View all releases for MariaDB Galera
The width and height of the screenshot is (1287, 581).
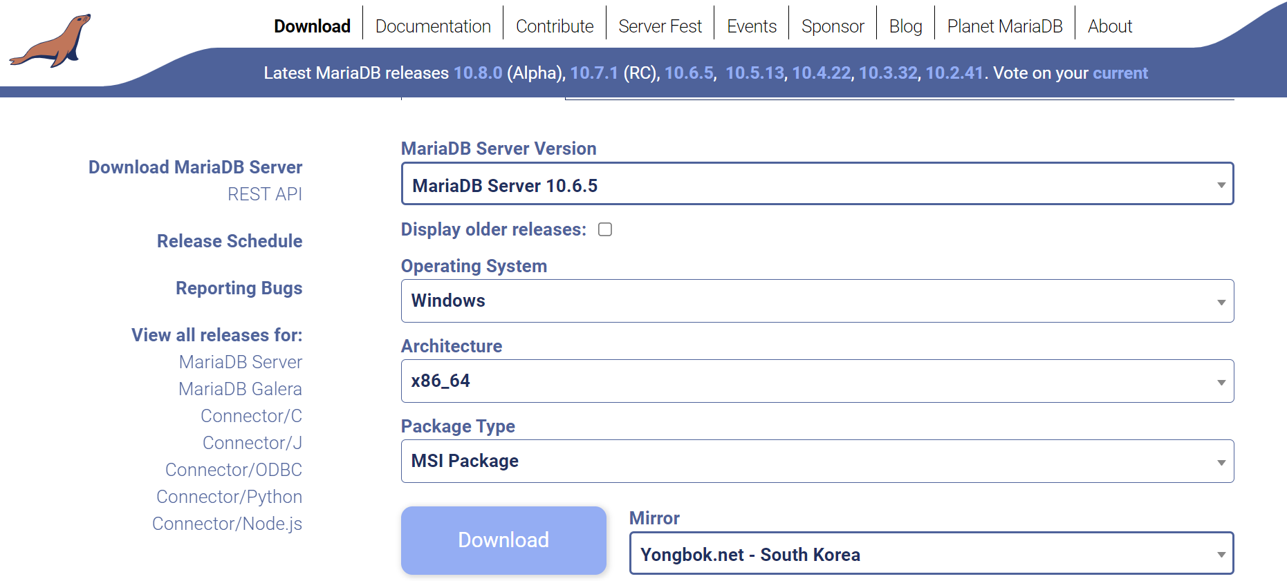point(240,389)
